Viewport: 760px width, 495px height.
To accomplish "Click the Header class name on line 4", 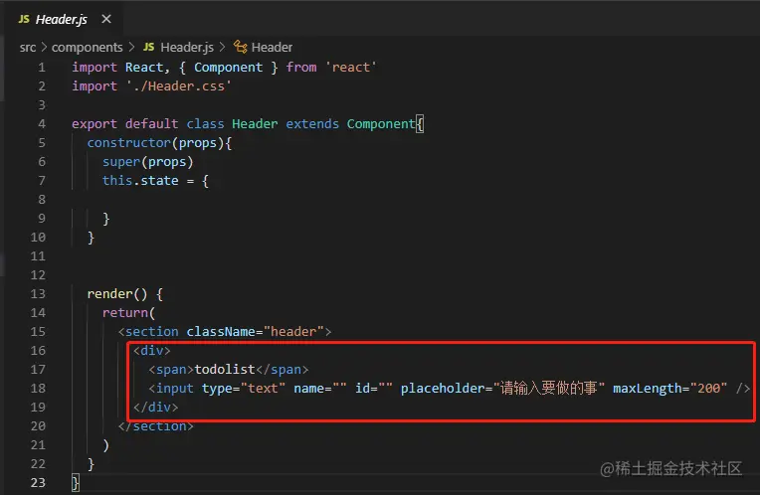I will 255,124.
